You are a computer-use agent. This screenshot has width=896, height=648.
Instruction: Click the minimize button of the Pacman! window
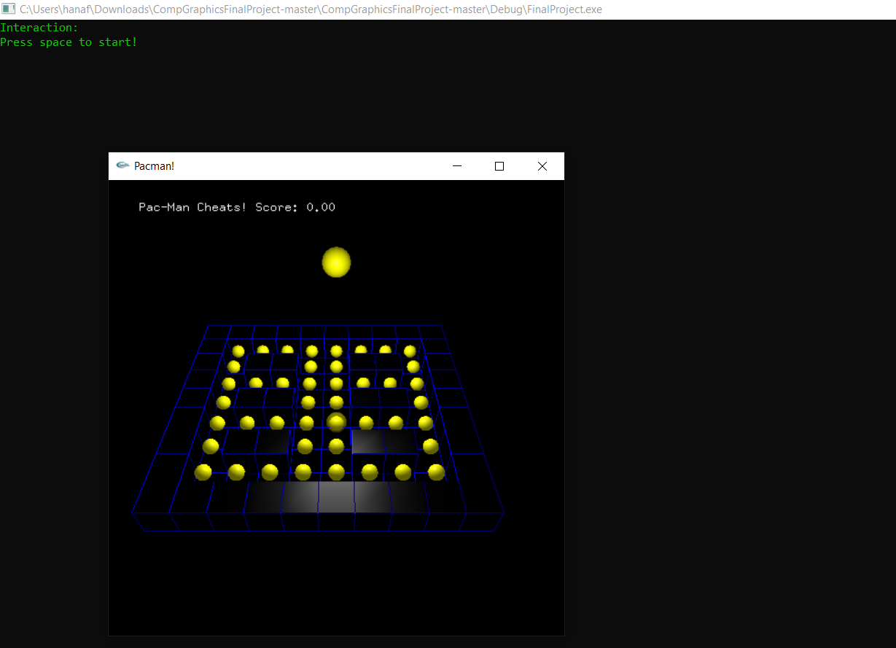pos(457,166)
